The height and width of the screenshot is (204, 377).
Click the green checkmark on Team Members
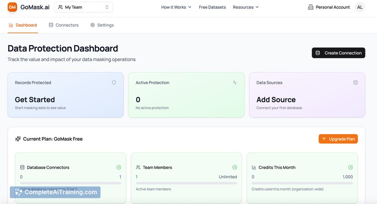234,168
